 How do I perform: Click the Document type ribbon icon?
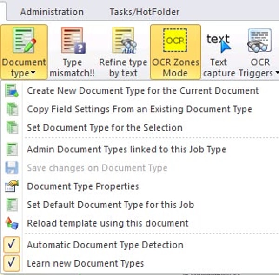click(x=24, y=40)
